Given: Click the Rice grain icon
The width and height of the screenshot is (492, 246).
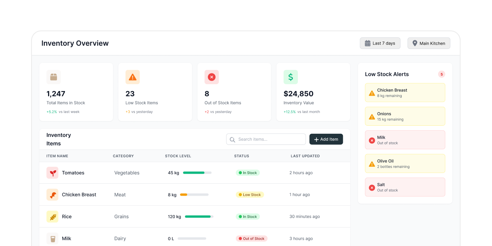Looking at the screenshot, I should pos(52,216).
